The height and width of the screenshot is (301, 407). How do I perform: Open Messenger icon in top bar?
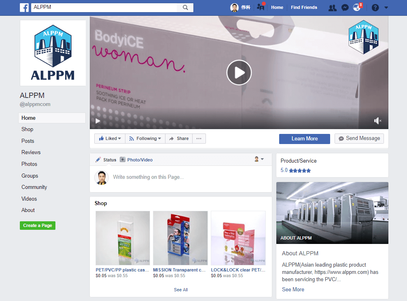click(345, 8)
